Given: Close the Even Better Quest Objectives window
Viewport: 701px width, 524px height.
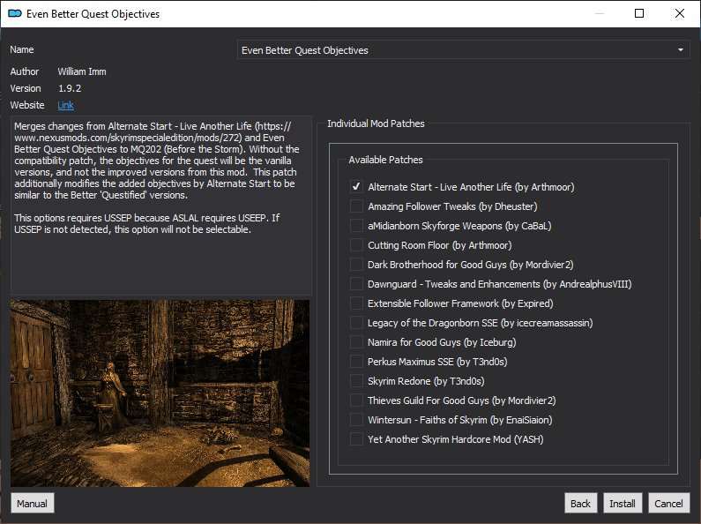Looking at the screenshot, I should [x=680, y=13].
